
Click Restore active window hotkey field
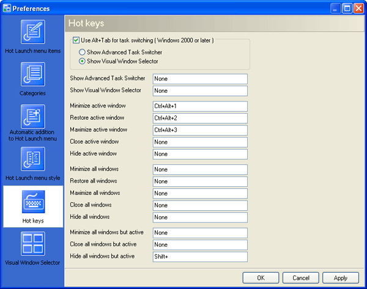(x=200, y=118)
